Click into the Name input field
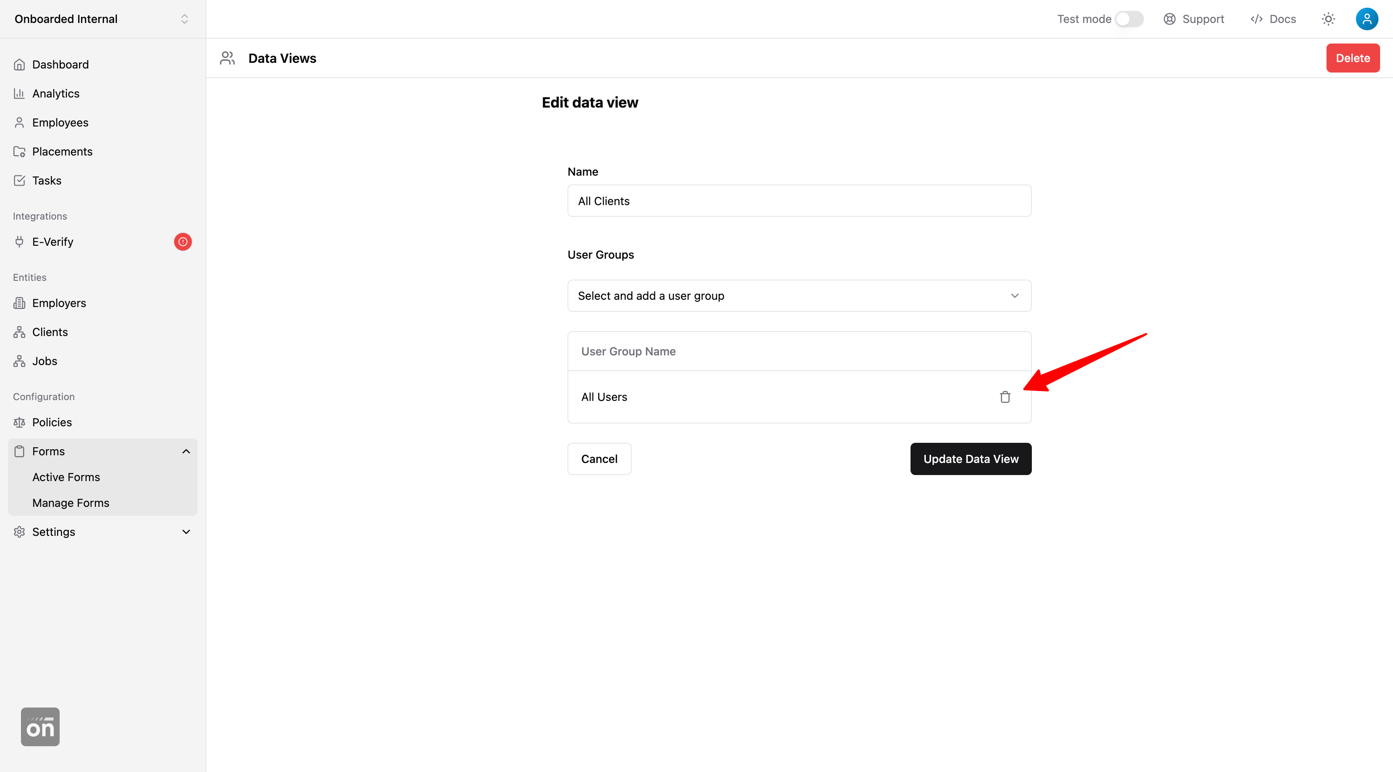The image size is (1393, 772). click(799, 201)
